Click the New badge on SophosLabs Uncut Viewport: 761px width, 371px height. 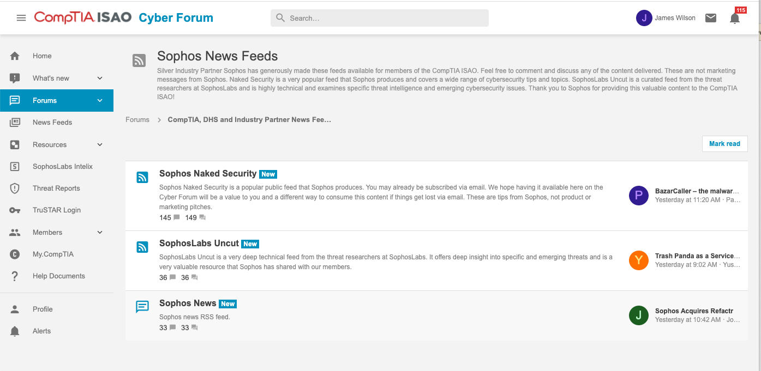pos(250,244)
